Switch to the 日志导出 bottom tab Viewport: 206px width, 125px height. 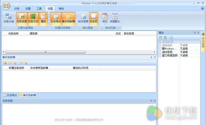10,95
